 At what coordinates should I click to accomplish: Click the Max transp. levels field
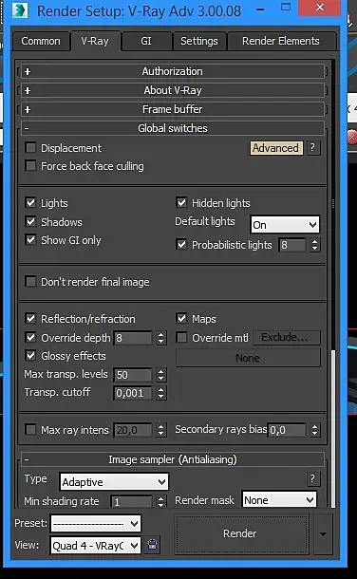[x=133, y=375]
